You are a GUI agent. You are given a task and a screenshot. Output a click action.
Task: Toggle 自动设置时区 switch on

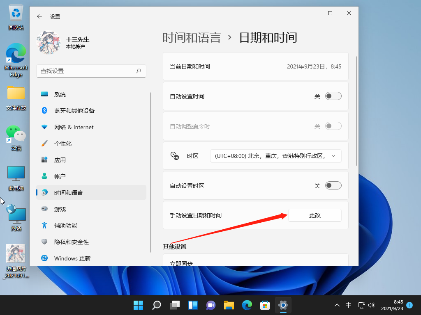click(333, 186)
